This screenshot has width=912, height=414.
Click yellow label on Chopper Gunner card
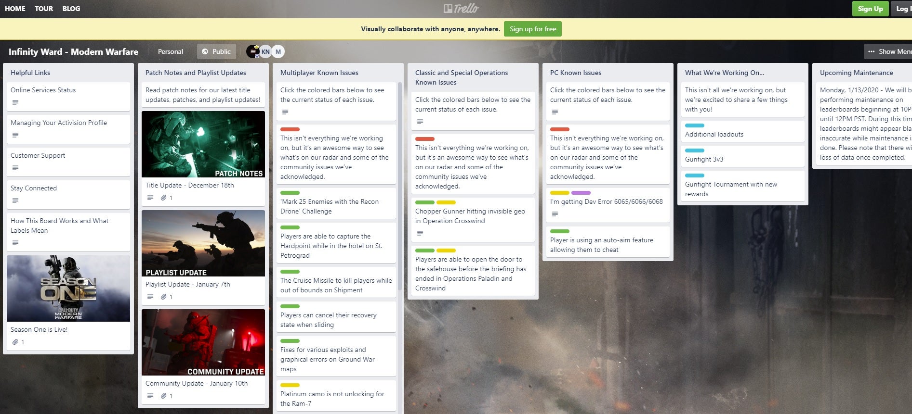pos(446,202)
